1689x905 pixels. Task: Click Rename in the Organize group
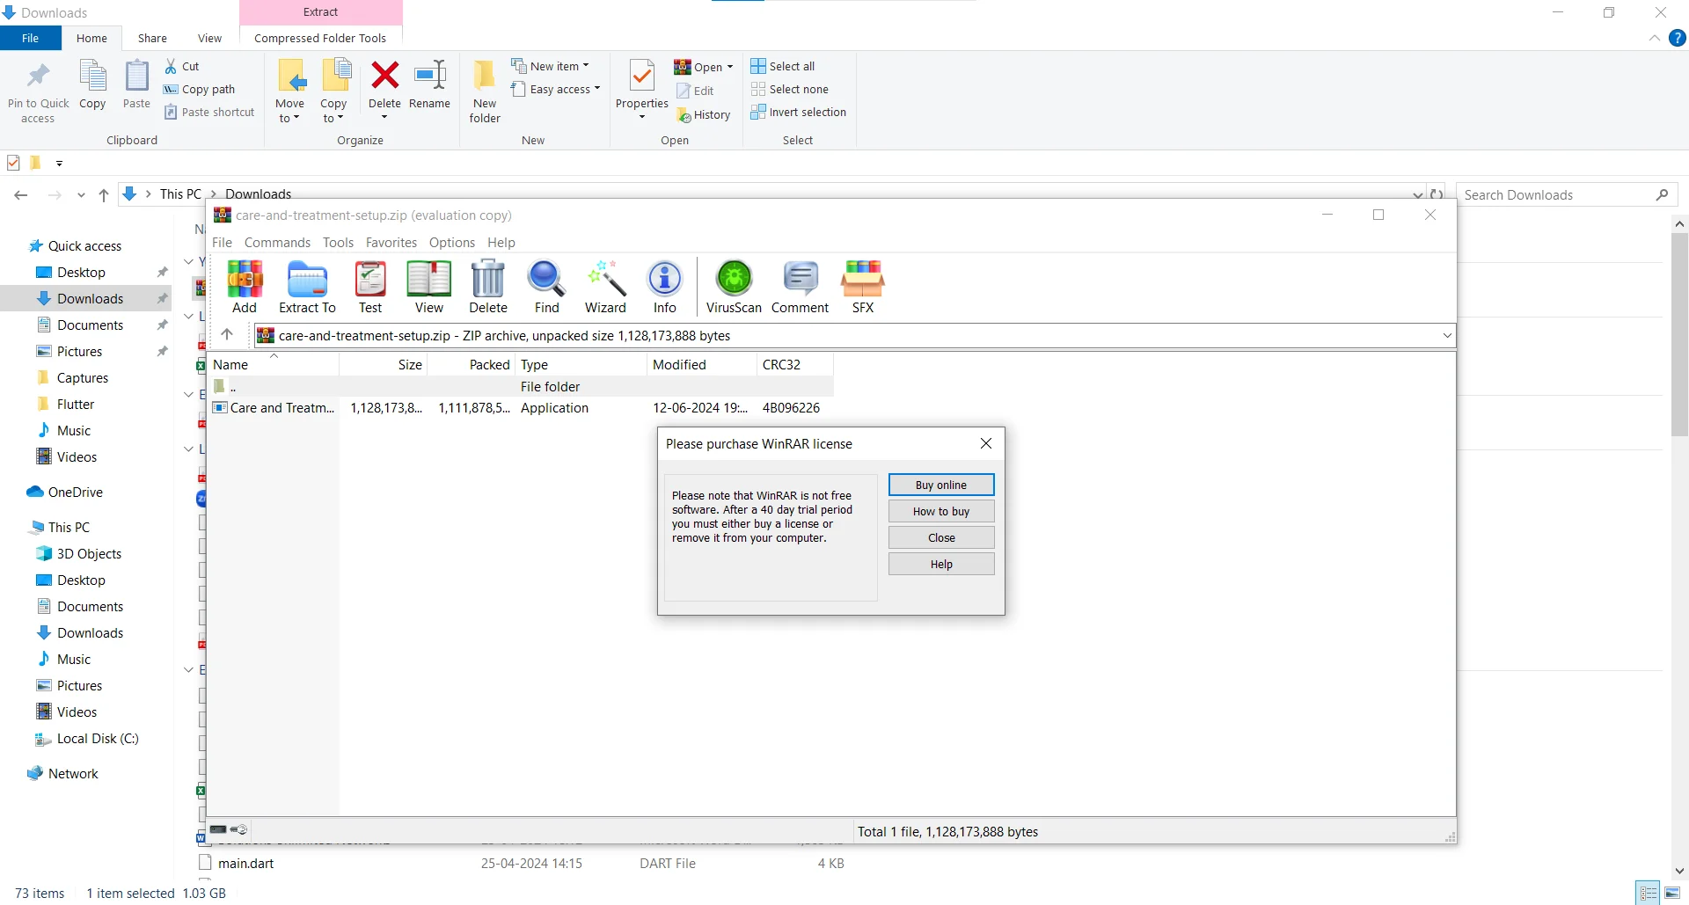(x=430, y=84)
